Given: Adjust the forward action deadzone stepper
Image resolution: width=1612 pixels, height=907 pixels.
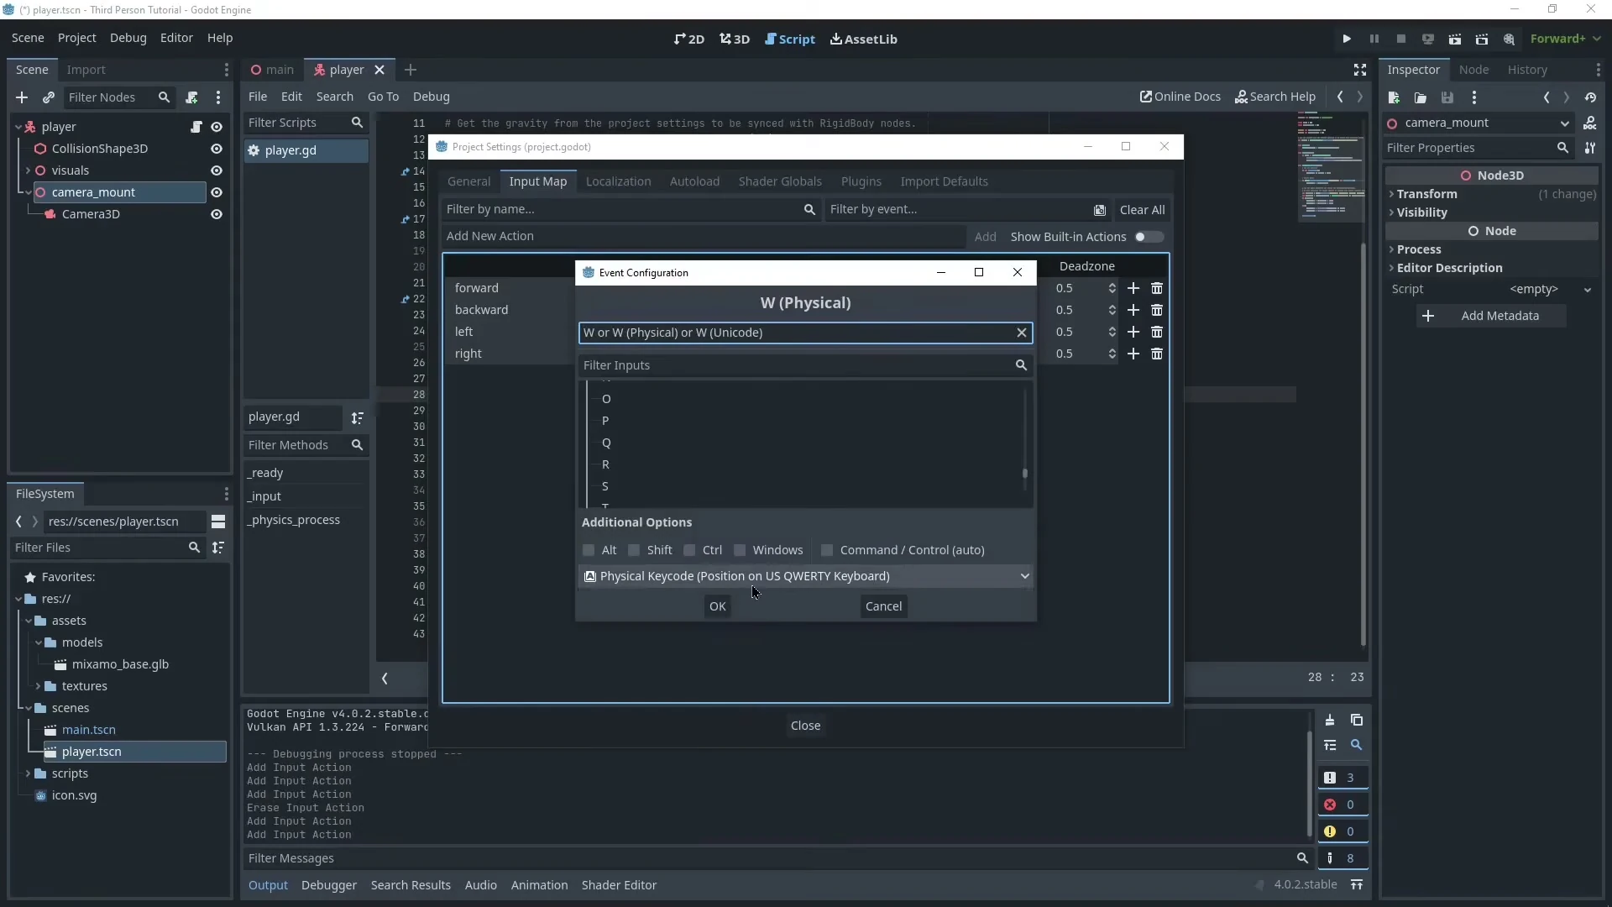Looking at the screenshot, I should [x=1112, y=288].
